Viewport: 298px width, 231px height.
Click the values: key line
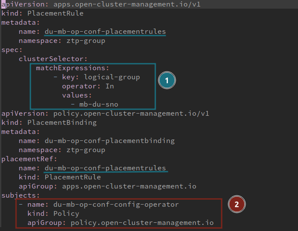[x=76, y=95]
